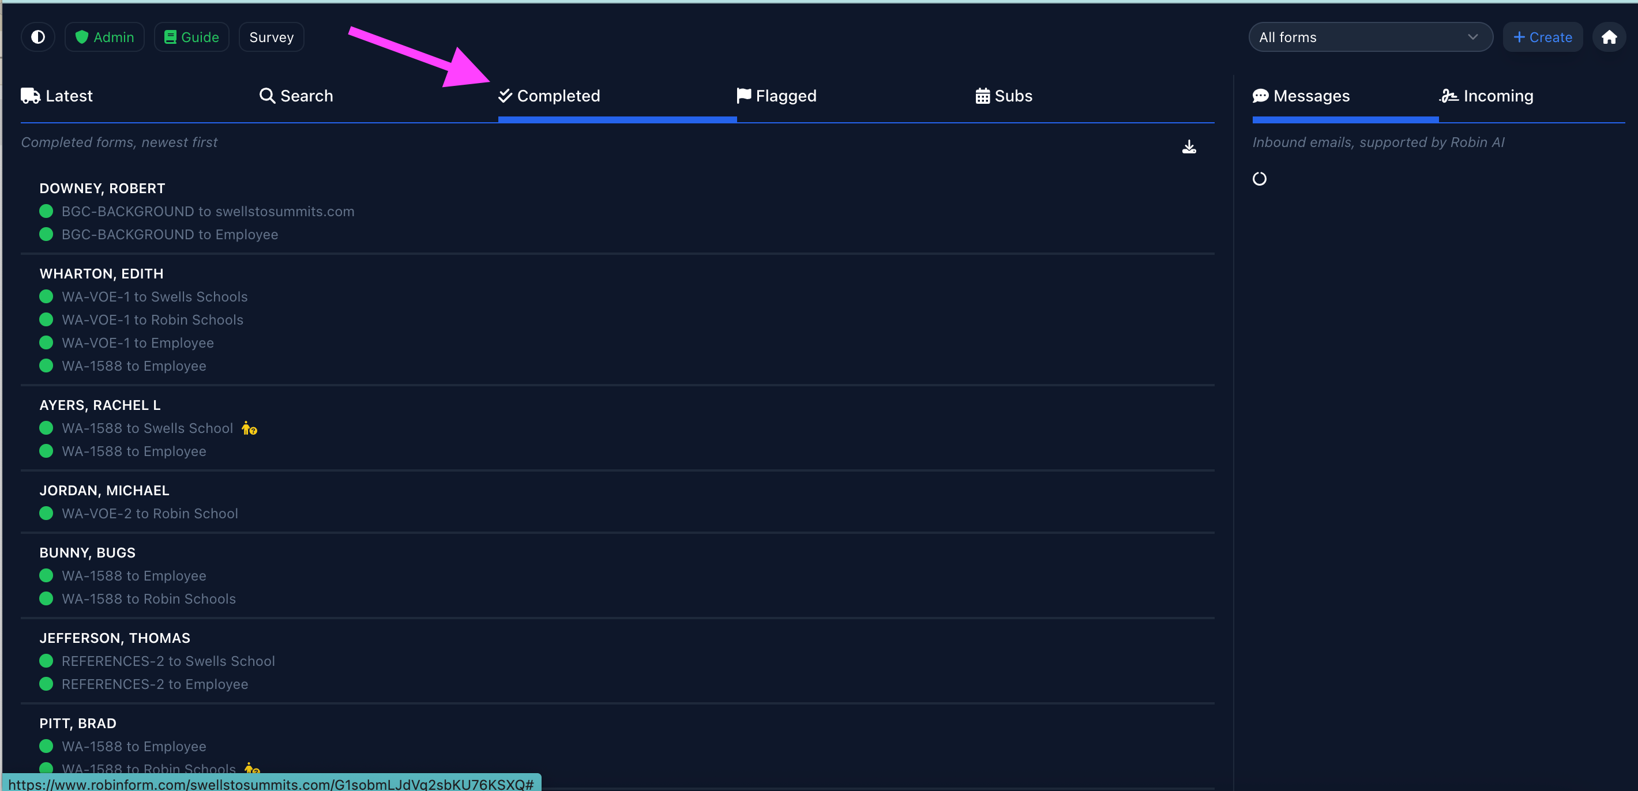Image resolution: width=1638 pixels, height=791 pixels.
Task: Switch to the Latest tab
Action: click(x=57, y=96)
